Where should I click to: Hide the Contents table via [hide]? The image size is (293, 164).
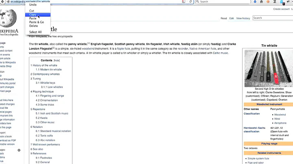tap(57, 60)
